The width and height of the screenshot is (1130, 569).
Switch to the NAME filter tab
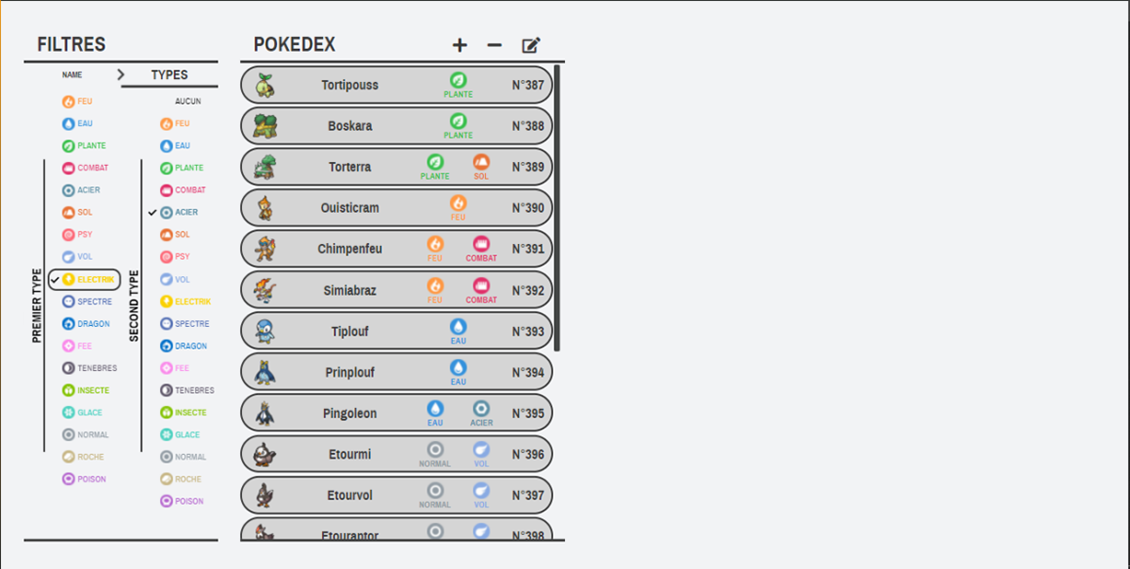click(x=73, y=74)
